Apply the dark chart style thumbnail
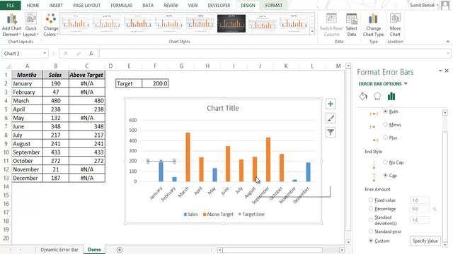453x254 pixels. 231,23
